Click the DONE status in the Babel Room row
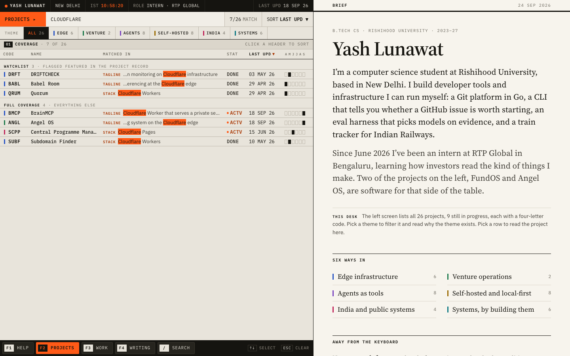The width and height of the screenshot is (570, 356). point(233,84)
